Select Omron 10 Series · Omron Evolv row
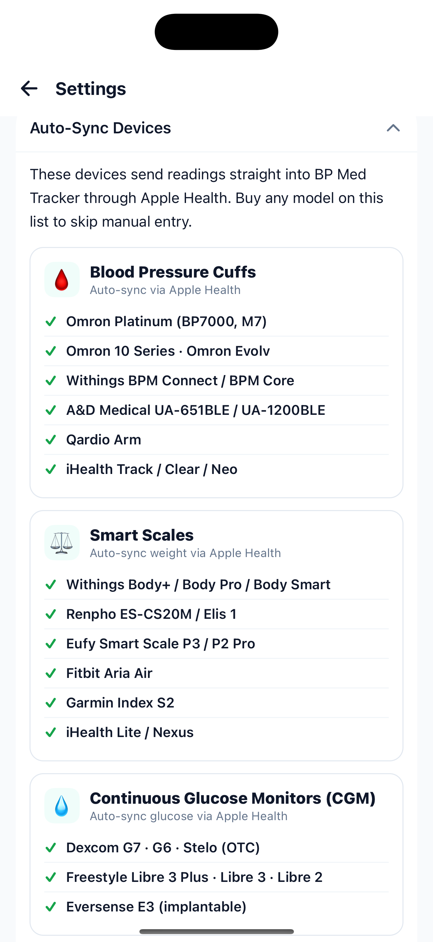433x942 pixels. point(216,351)
